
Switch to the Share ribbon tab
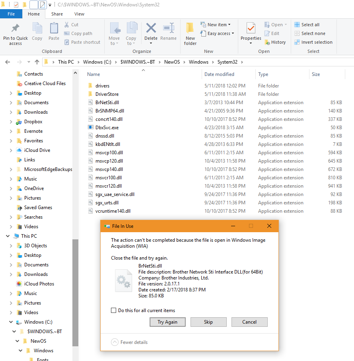point(57,14)
